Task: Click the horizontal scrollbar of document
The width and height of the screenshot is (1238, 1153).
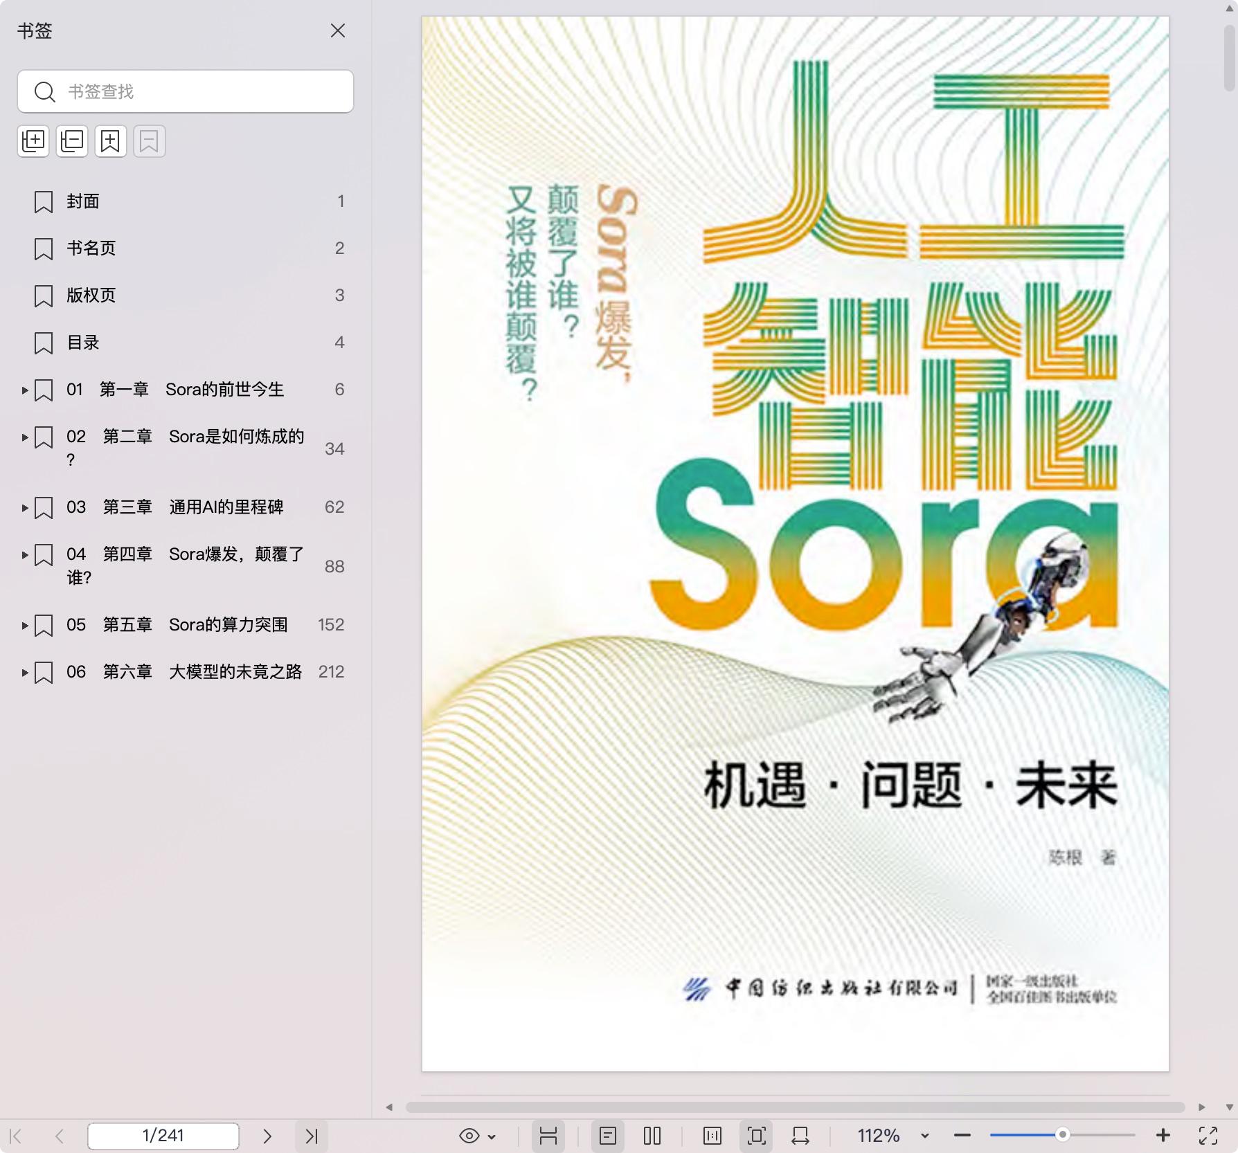Action: point(795,1107)
